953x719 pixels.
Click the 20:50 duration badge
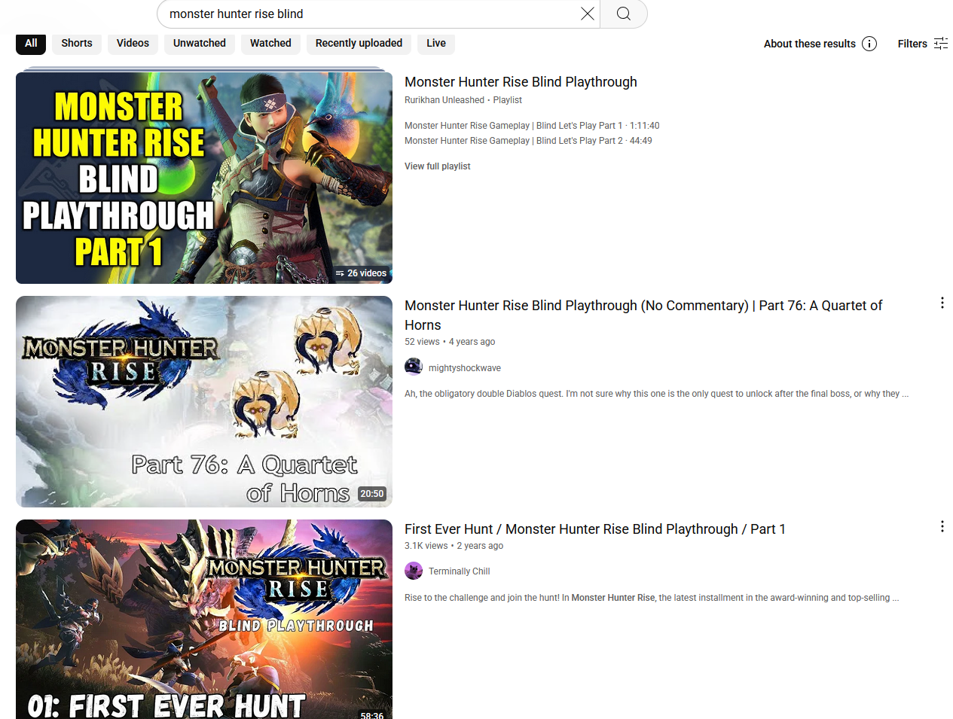point(372,494)
